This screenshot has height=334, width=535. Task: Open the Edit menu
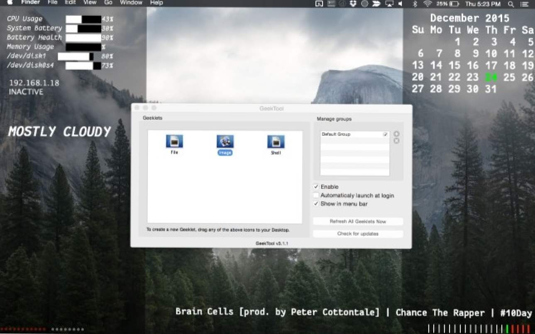coord(71,2)
